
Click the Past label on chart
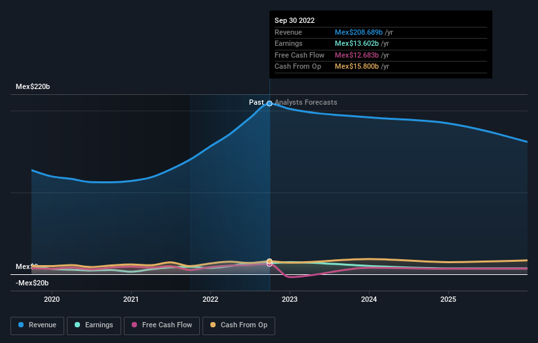pos(256,103)
